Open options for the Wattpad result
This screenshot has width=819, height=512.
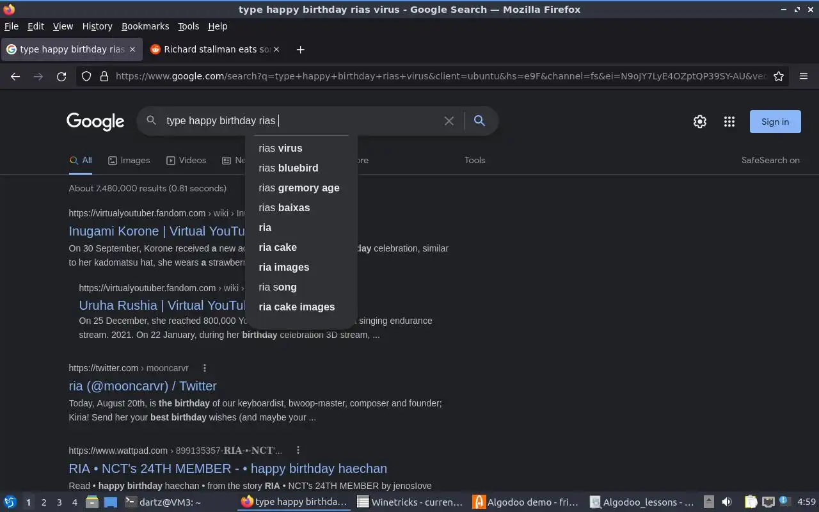pyautogui.click(x=298, y=451)
